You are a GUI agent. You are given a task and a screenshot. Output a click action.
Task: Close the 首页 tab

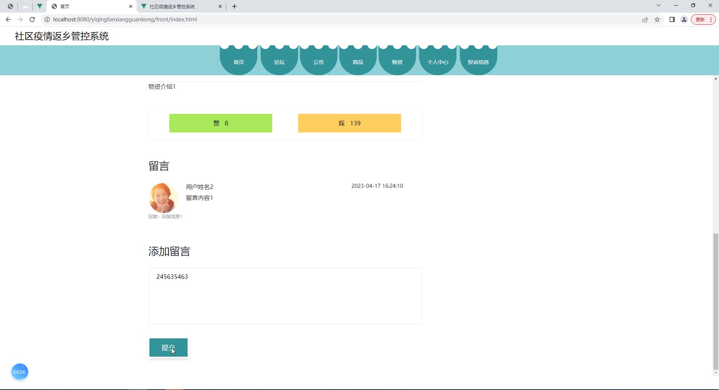coord(131,6)
